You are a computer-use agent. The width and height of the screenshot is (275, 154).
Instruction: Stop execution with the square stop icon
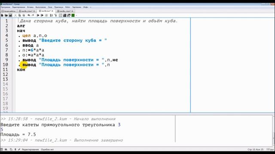(46, 15)
